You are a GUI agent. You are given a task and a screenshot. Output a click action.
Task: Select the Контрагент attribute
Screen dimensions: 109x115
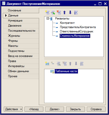(x=67, y=23)
